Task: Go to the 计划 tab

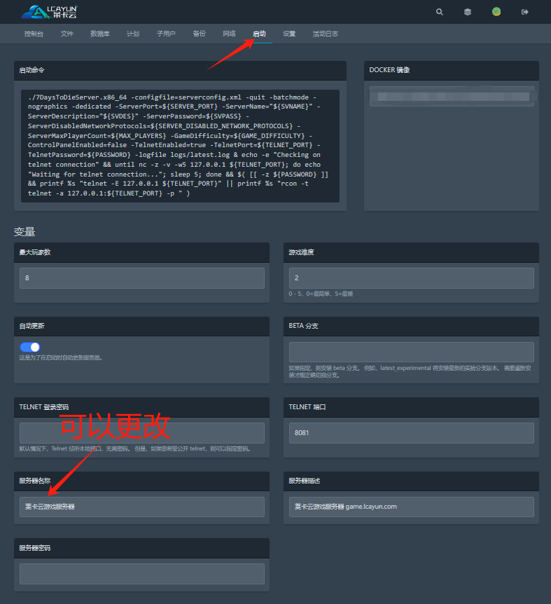Action: [133, 34]
